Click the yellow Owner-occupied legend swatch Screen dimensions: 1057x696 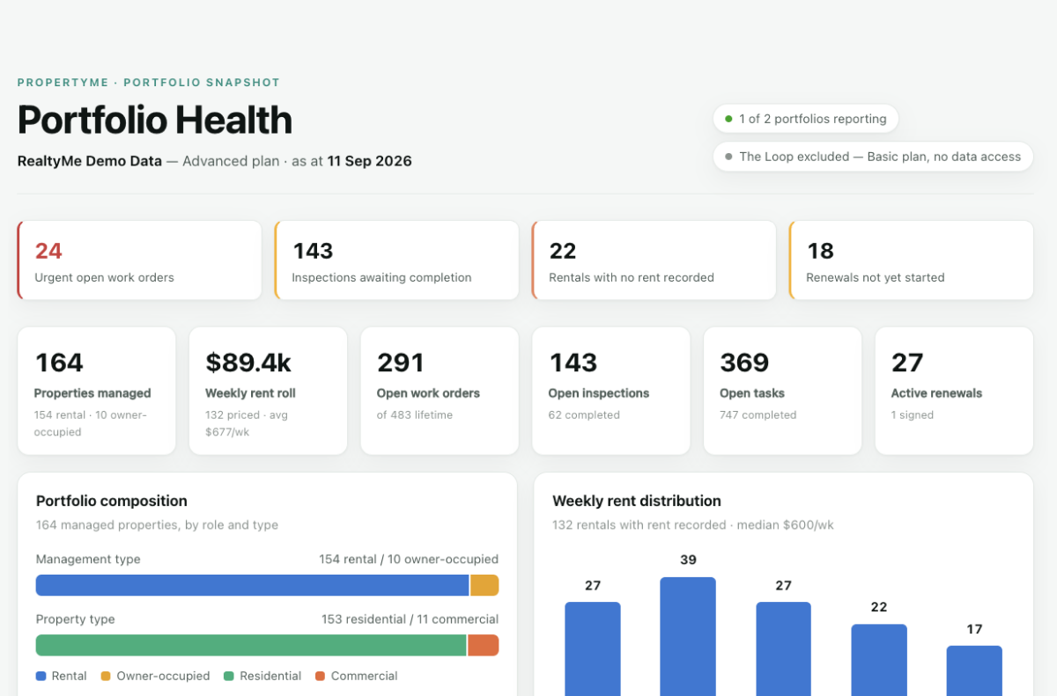[x=106, y=676]
